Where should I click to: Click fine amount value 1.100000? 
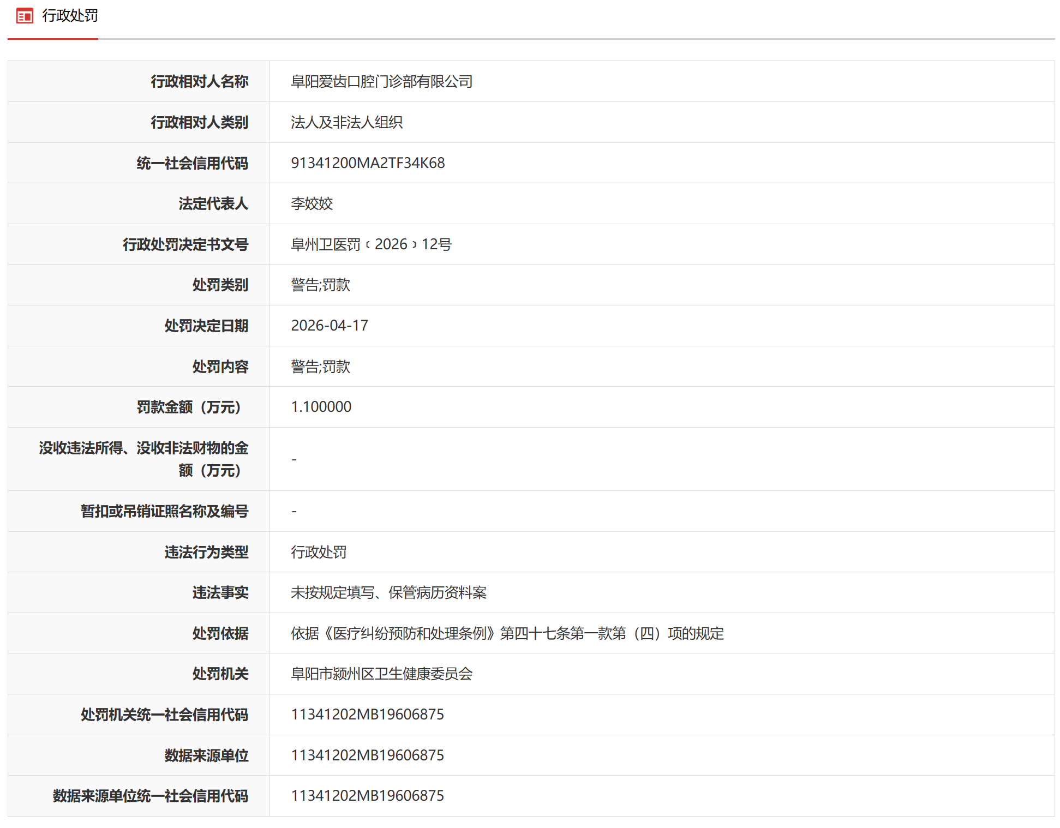(321, 407)
